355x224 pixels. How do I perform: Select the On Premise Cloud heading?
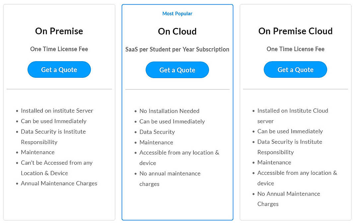click(295, 31)
